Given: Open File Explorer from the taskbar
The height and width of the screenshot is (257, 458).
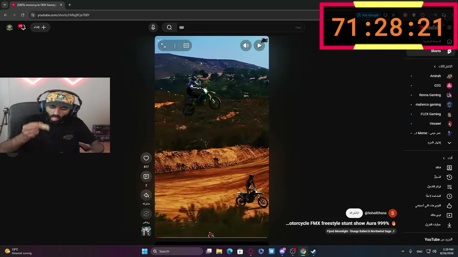Looking at the screenshot, I should point(219,251).
